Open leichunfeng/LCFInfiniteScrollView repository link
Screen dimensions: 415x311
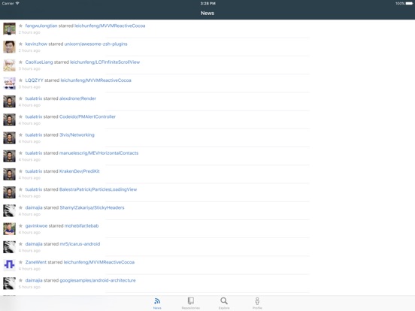105,62
